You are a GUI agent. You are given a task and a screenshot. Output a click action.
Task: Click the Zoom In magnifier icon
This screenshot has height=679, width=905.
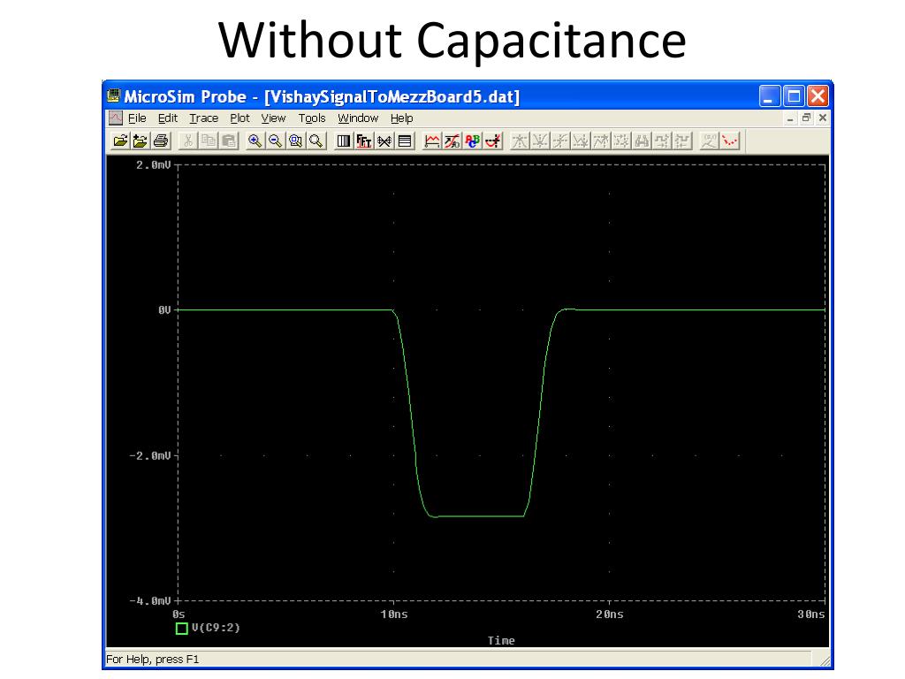[x=255, y=141]
